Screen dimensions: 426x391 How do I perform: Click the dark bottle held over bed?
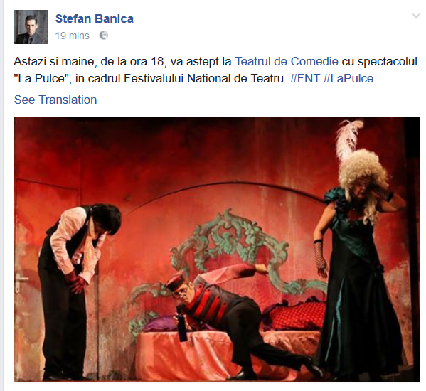[181, 324]
